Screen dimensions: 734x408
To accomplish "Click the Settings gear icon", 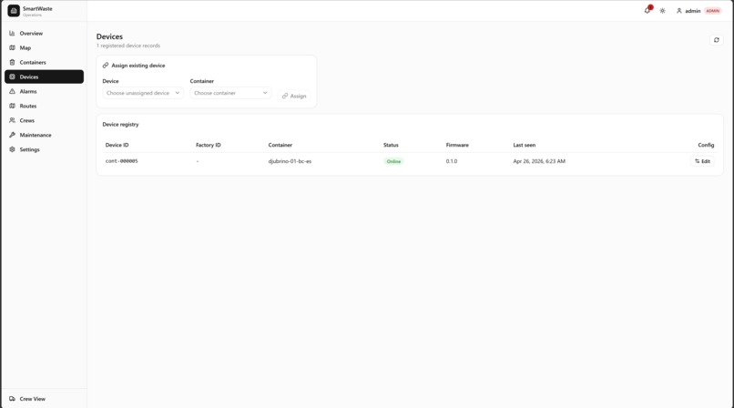I will tap(12, 149).
